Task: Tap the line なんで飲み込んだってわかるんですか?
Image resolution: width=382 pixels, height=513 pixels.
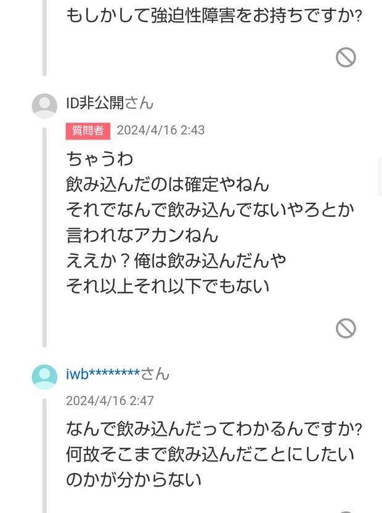Action: click(x=214, y=429)
